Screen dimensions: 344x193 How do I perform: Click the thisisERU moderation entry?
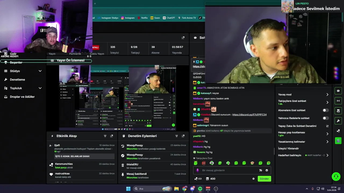point(153,166)
